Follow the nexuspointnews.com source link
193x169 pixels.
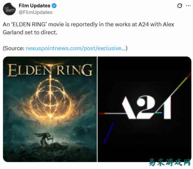tap(76, 48)
